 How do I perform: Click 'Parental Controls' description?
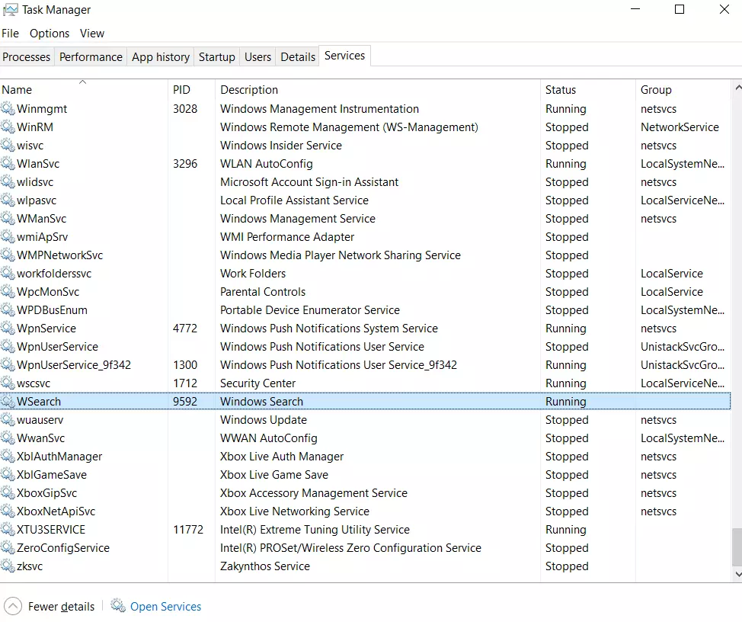pyautogui.click(x=263, y=292)
